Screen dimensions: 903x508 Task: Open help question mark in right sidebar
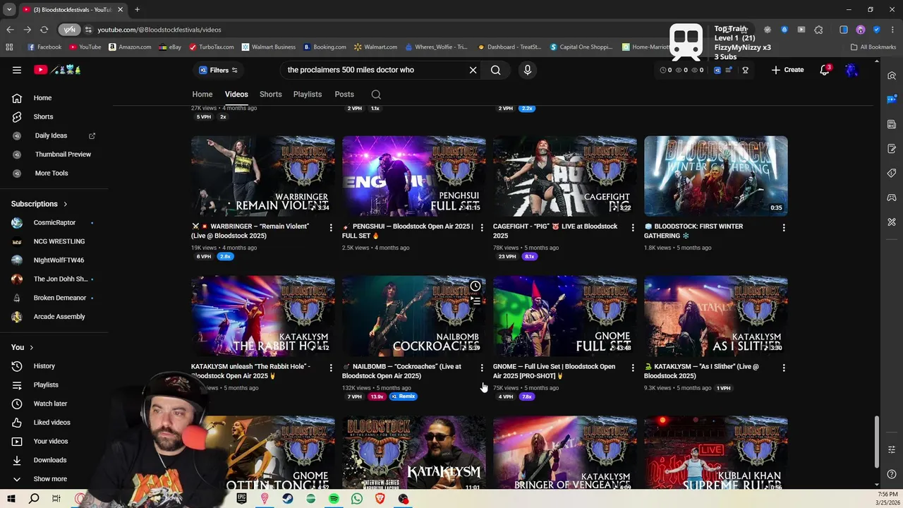point(892,474)
